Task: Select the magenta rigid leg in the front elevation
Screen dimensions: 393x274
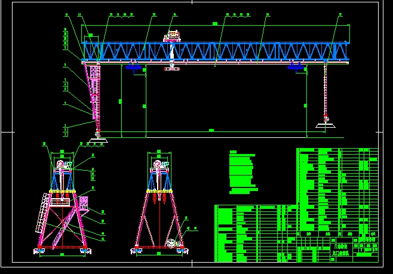Action: [x=93, y=97]
